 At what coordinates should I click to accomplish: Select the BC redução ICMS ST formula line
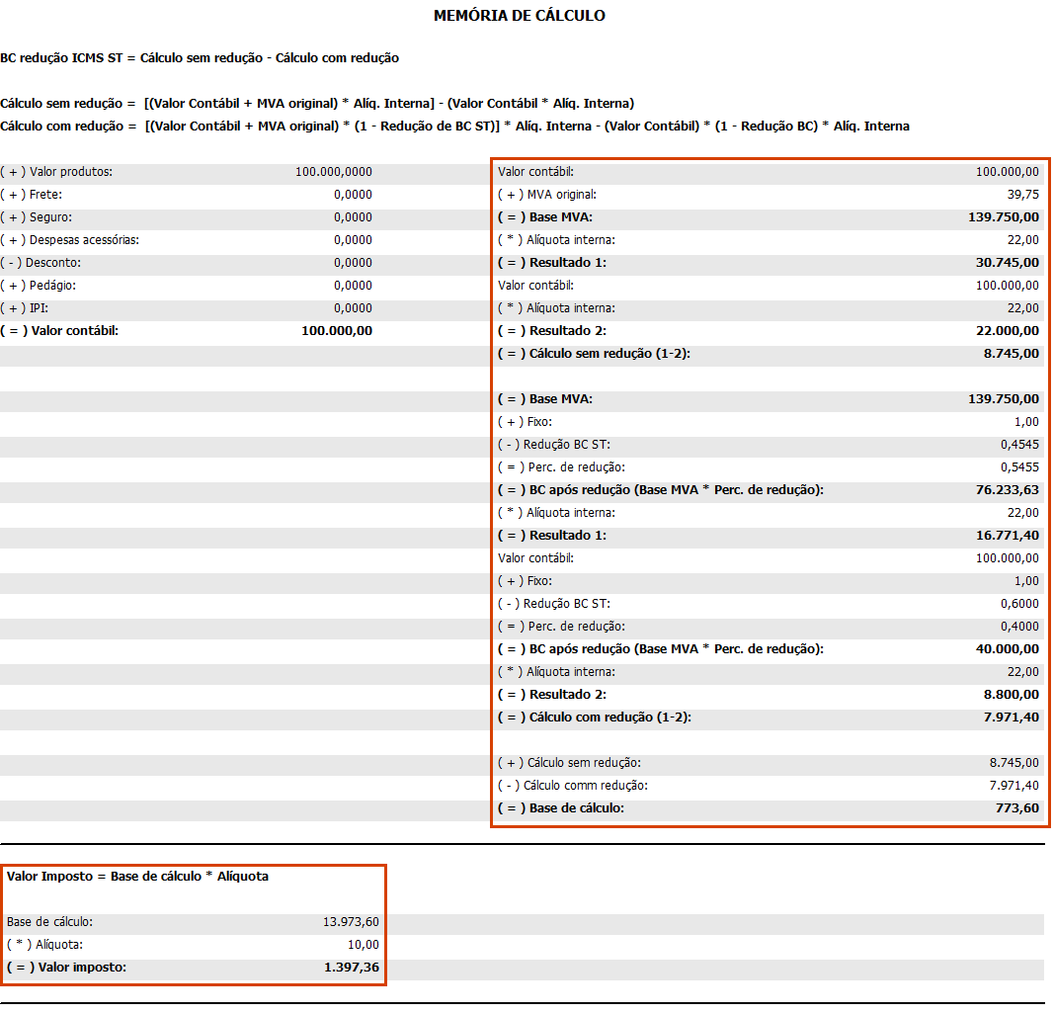click(200, 58)
